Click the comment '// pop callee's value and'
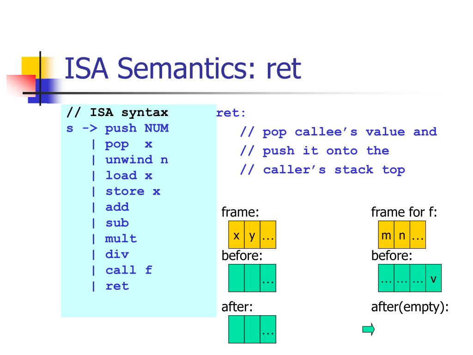 (339, 132)
